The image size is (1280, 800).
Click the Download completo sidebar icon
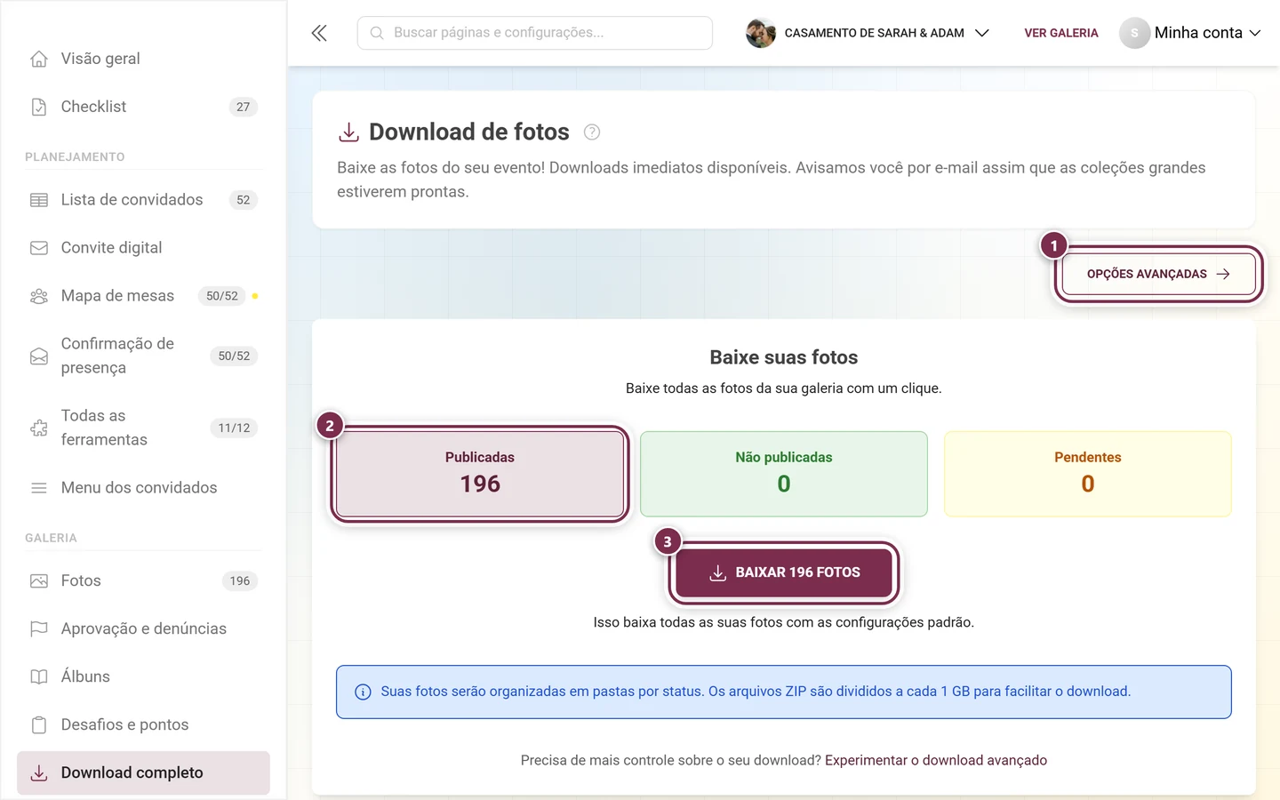(x=39, y=773)
